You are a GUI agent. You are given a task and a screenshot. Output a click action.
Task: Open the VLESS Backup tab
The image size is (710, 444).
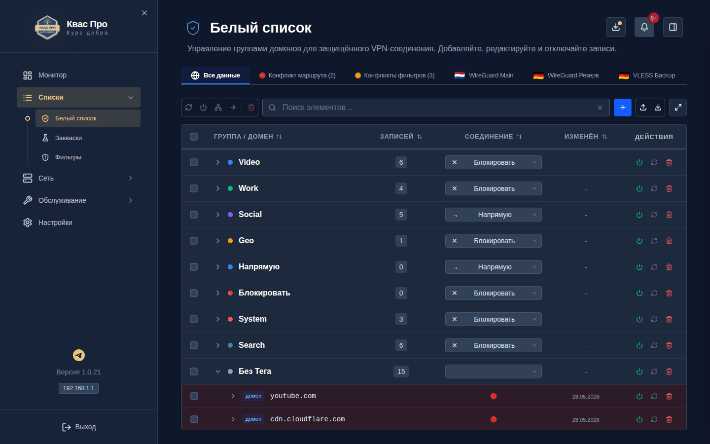point(647,75)
